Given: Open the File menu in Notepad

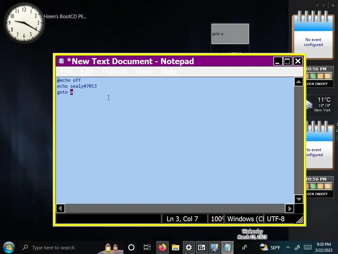Looking at the screenshot, I should pos(66,71).
